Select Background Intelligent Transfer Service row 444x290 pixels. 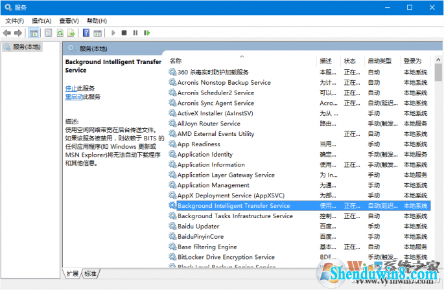coord(299,206)
